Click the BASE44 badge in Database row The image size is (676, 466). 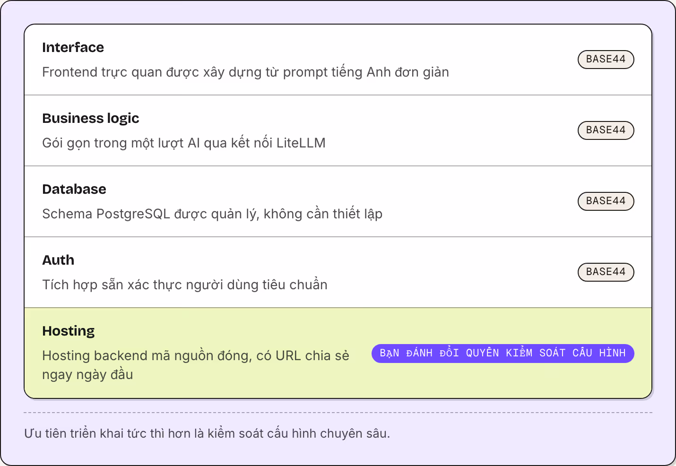pyautogui.click(x=606, y=201)
